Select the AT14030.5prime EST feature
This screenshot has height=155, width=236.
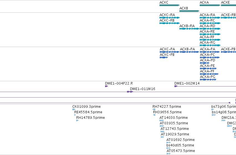click(161, 120)
